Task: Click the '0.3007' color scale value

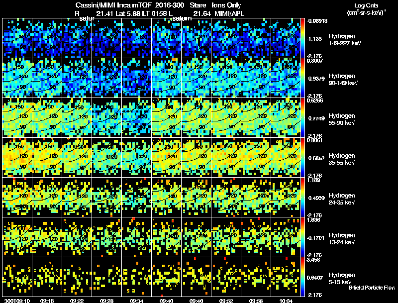Action: point(315,60)
